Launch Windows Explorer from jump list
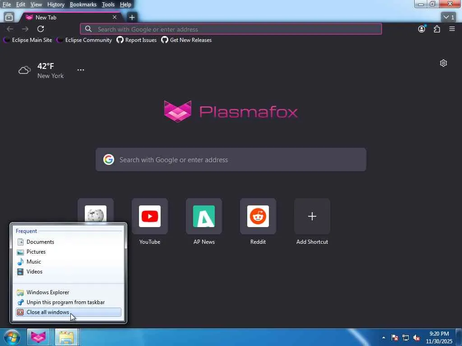This screenshot has width=462, height=346. click(x=69, y=292)
